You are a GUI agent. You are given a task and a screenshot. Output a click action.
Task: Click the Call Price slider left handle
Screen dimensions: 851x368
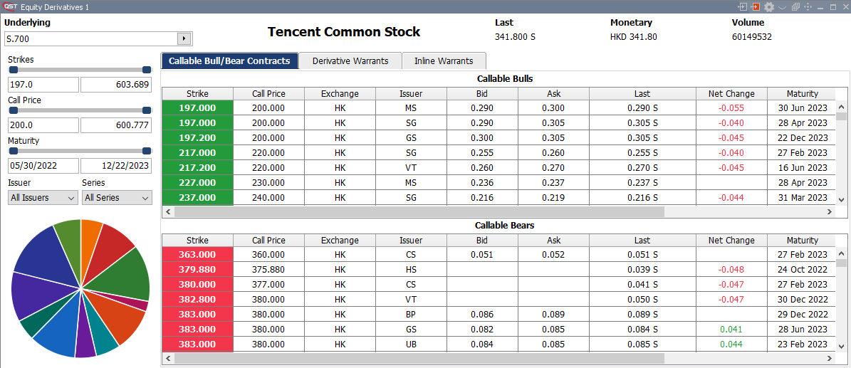click(14, 110)
